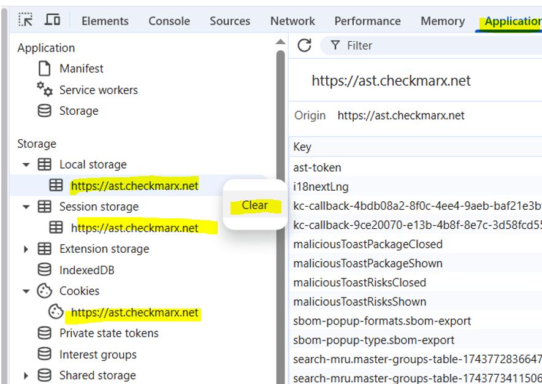Select the kc-callback-9ce20070 key row
The height and width of the screenshot is (384, 542).
pos(416,225)
